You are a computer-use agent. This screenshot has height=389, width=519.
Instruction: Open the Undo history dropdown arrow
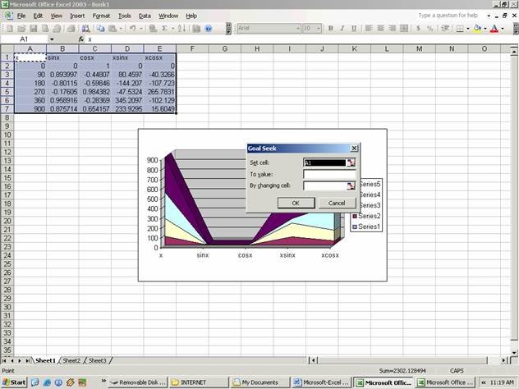tap(141, 29)
